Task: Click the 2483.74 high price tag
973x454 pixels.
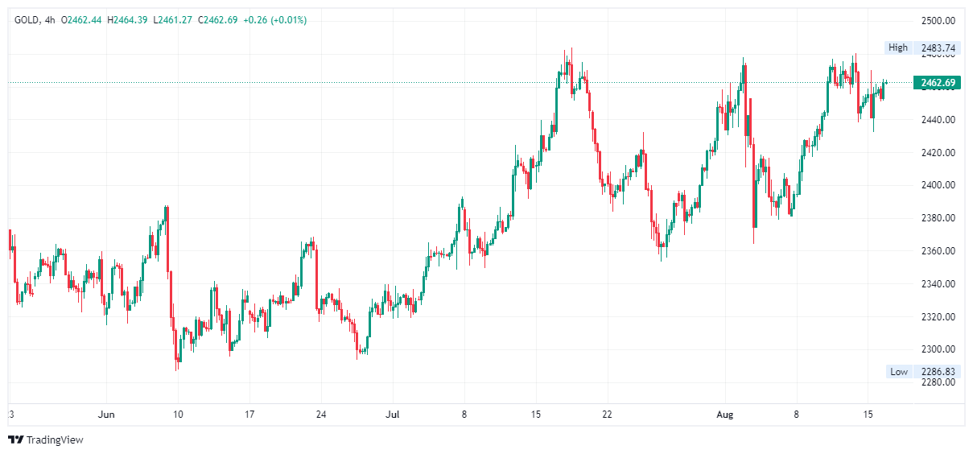Action: click(938, 47)
